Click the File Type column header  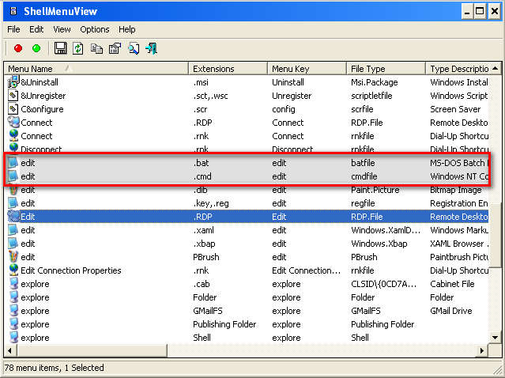pos(385,69)
